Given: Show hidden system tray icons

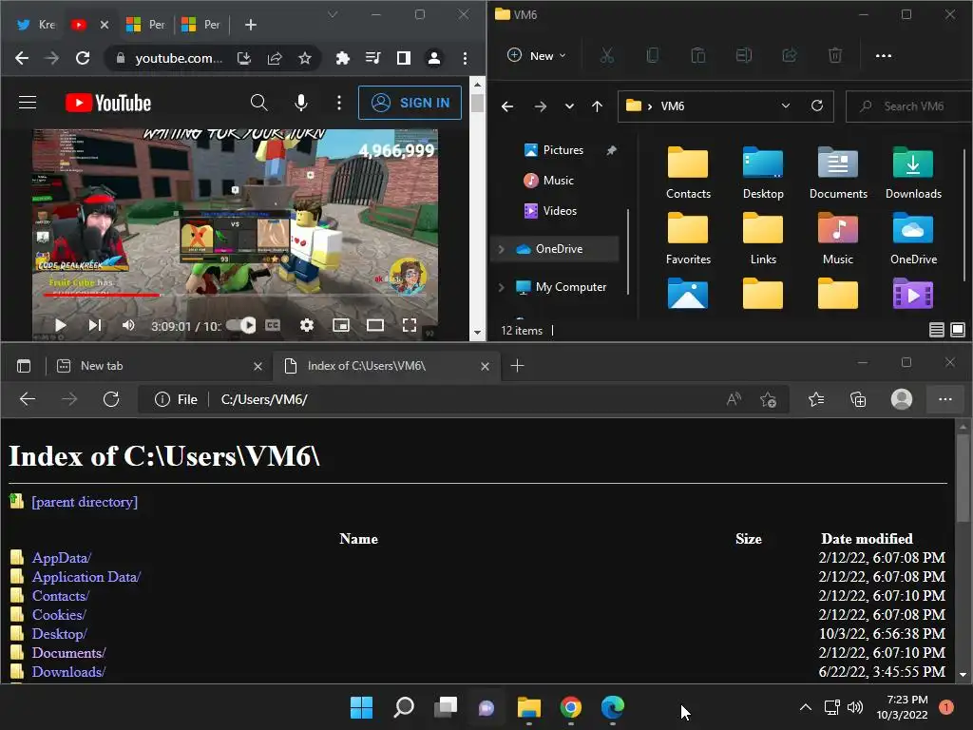Looking at the screenshot, I should [x=805, y=707].
